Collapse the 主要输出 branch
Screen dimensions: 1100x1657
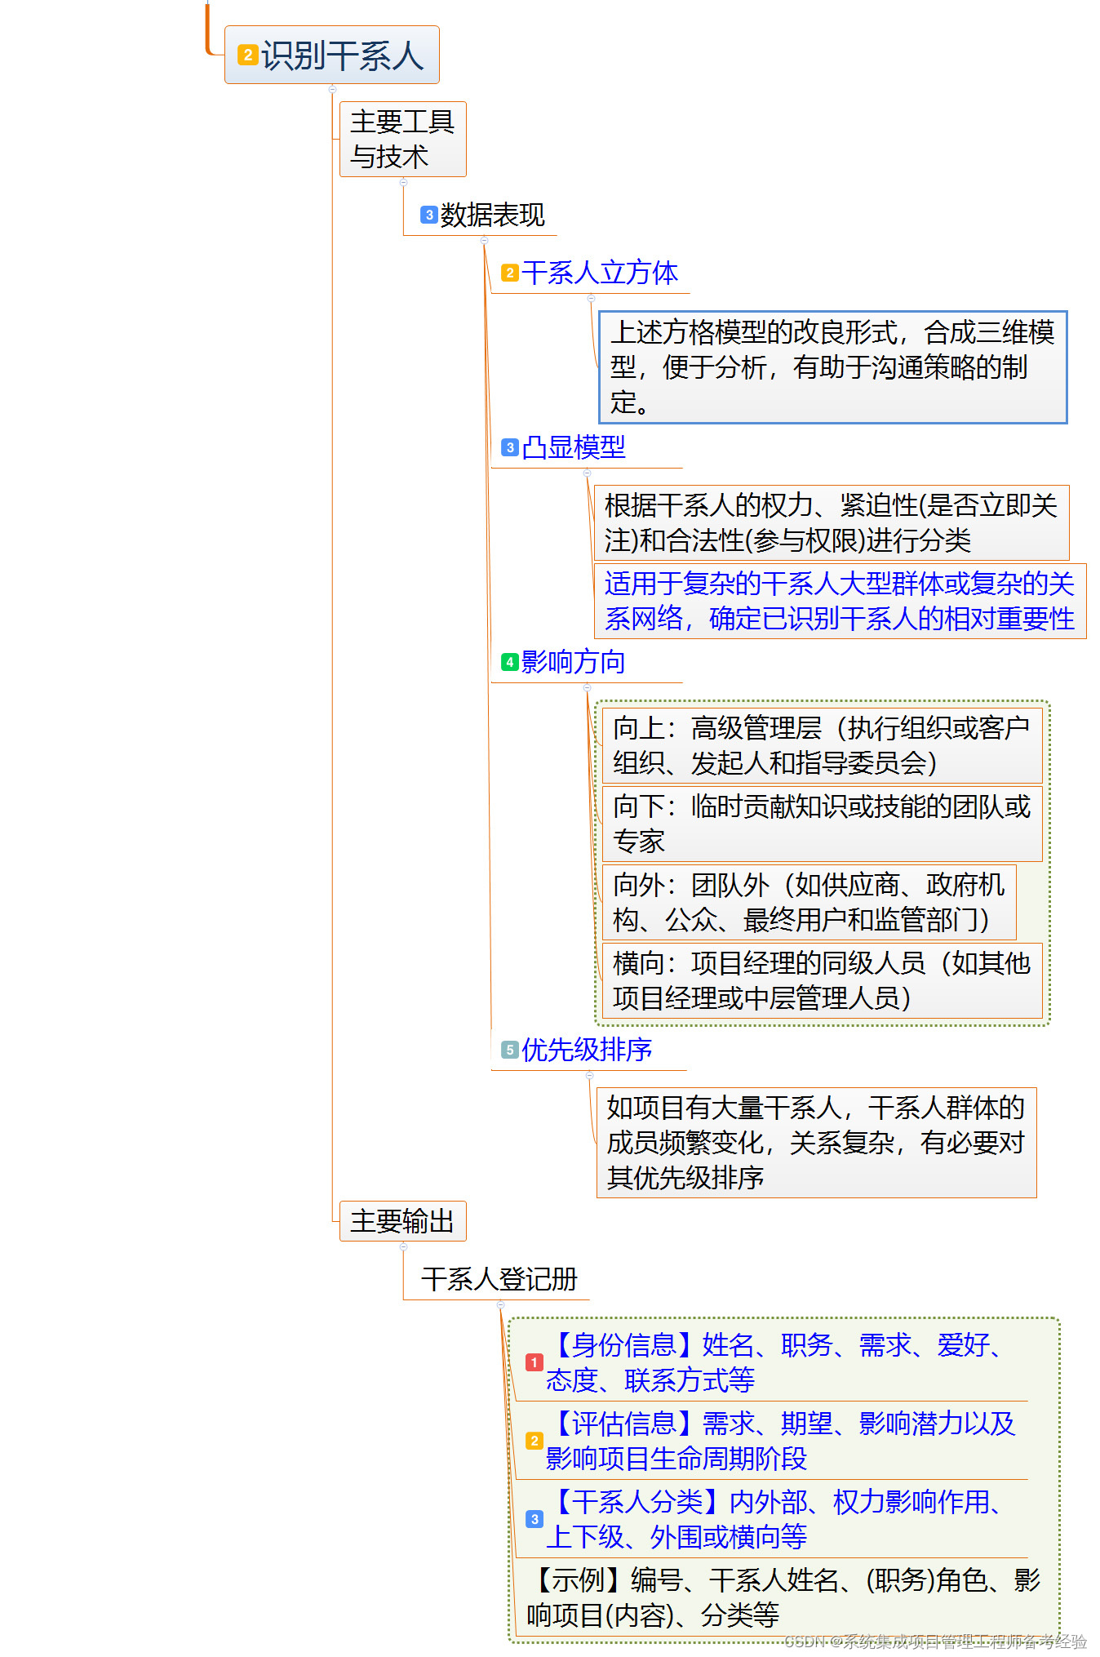point(403,1246)
